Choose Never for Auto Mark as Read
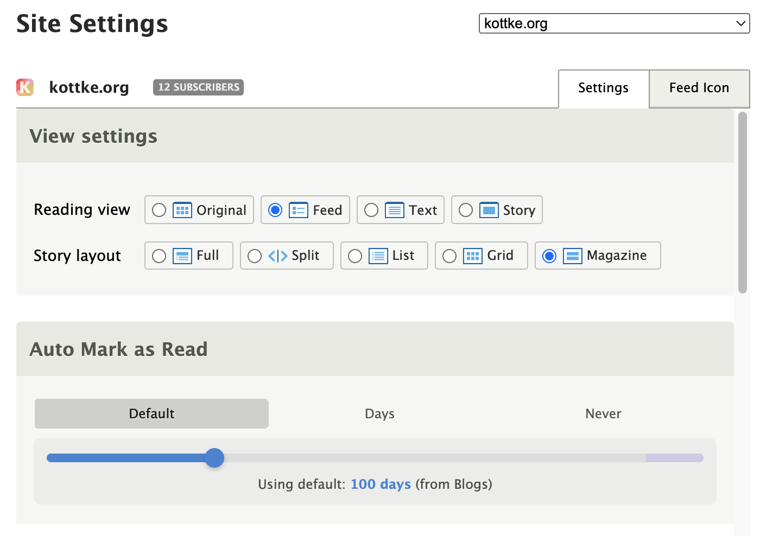Viewport: 760px width, 536px height. click(x=603, y=414)
